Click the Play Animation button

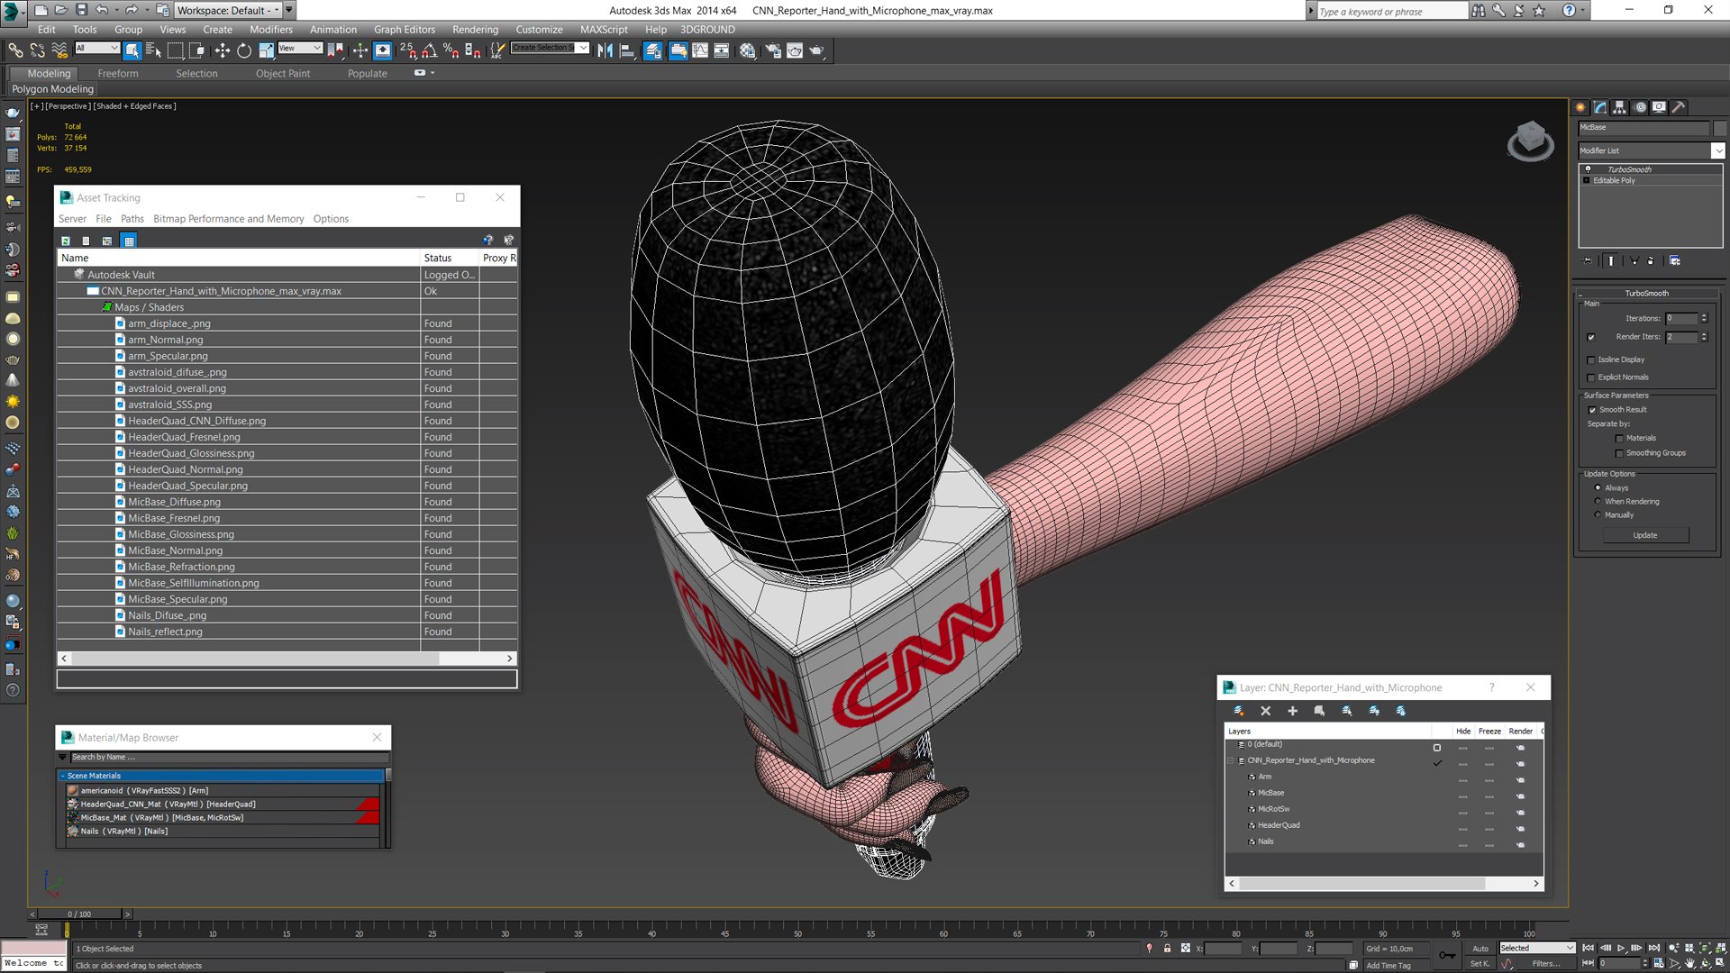pyautogui.click(x=1621, y=948)
